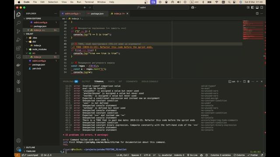Screen dimensions: 280x157
Task: Open the Accounts menu icon
Action: [18, 140]
